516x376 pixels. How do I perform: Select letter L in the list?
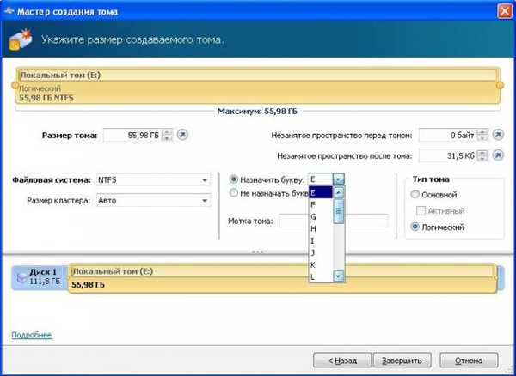[321, 276]
